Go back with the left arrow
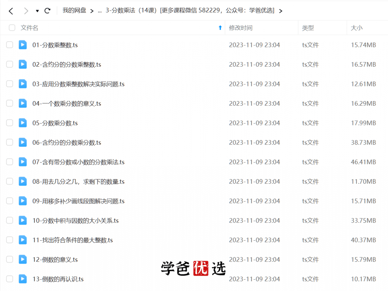This screenshot has height=291, width=388. click(11, 11)
